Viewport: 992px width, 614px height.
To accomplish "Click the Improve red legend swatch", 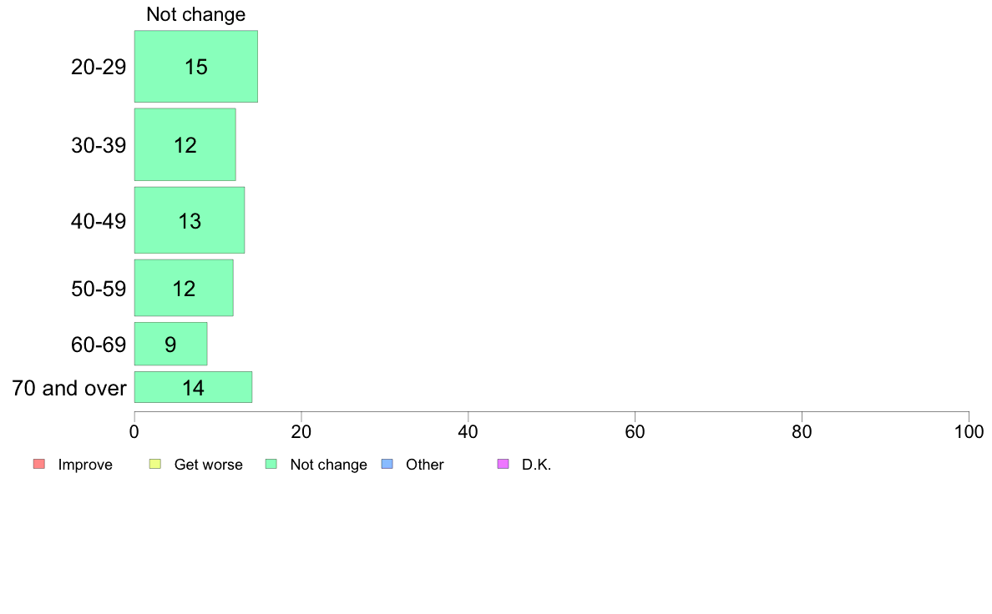I will [39, 464].
